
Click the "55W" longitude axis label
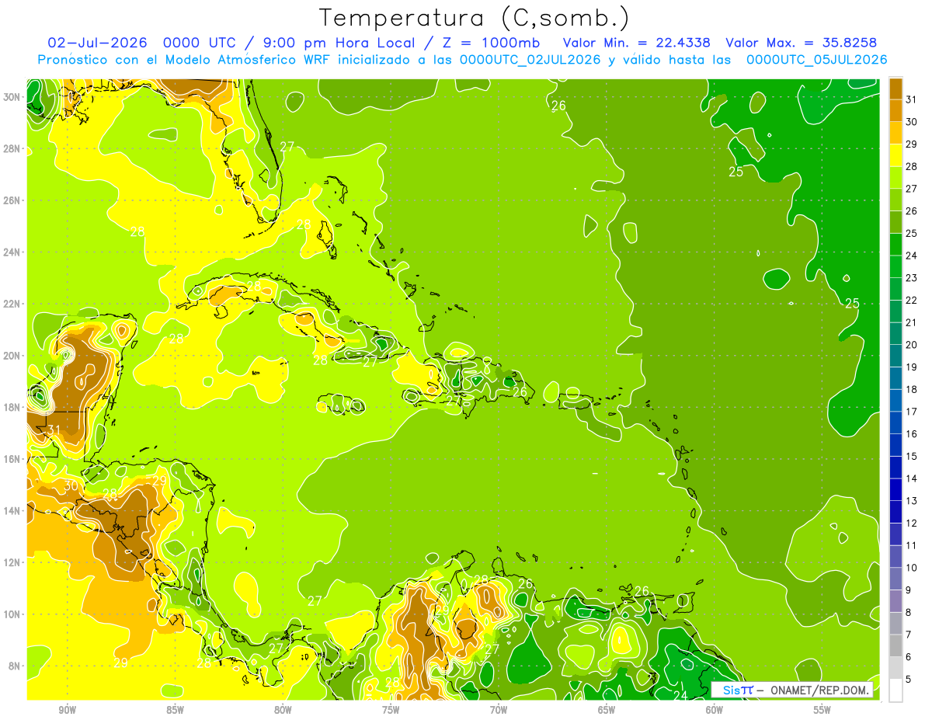[x=822, y=710]
